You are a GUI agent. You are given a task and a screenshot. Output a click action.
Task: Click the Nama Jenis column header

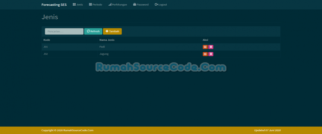pyautogui.click(x=107, y=40)
